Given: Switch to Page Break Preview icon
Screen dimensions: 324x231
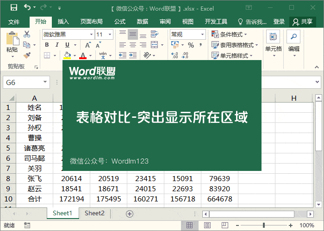Looking at the screenshot, I should (x=224, y=225).
